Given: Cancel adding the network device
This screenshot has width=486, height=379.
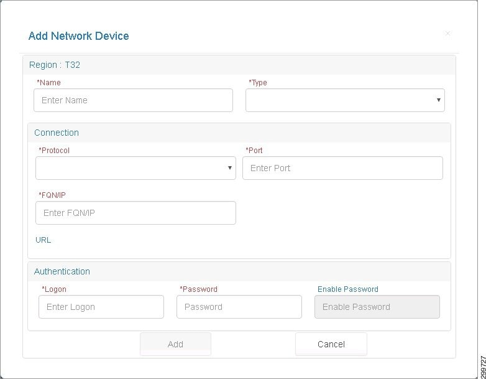Looking at the screenshot, I should 331,344.
